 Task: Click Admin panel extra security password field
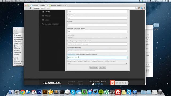click(97, 31)
